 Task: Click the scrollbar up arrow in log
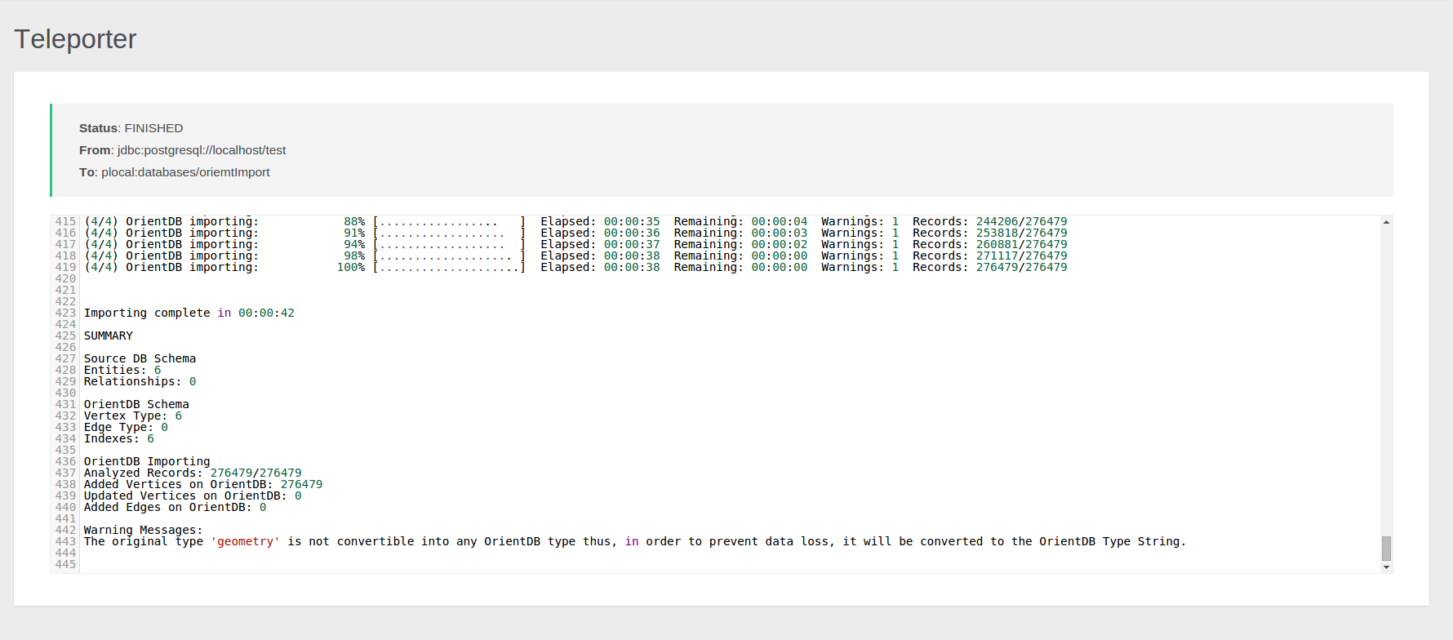[1386, 222]
